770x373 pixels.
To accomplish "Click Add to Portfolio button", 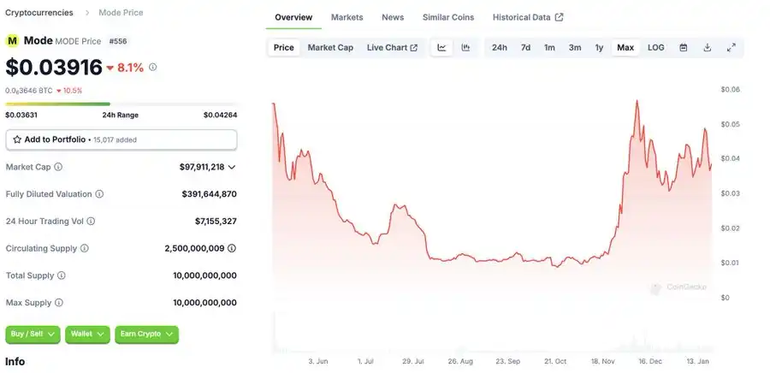I will [x=121, y=139].
